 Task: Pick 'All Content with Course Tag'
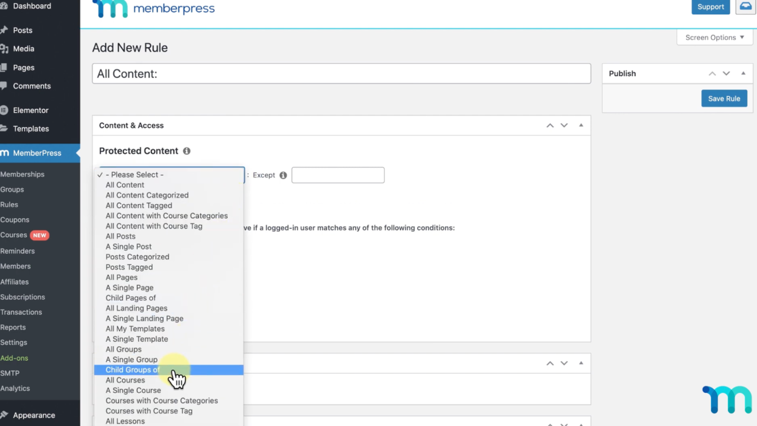point(169,226)
